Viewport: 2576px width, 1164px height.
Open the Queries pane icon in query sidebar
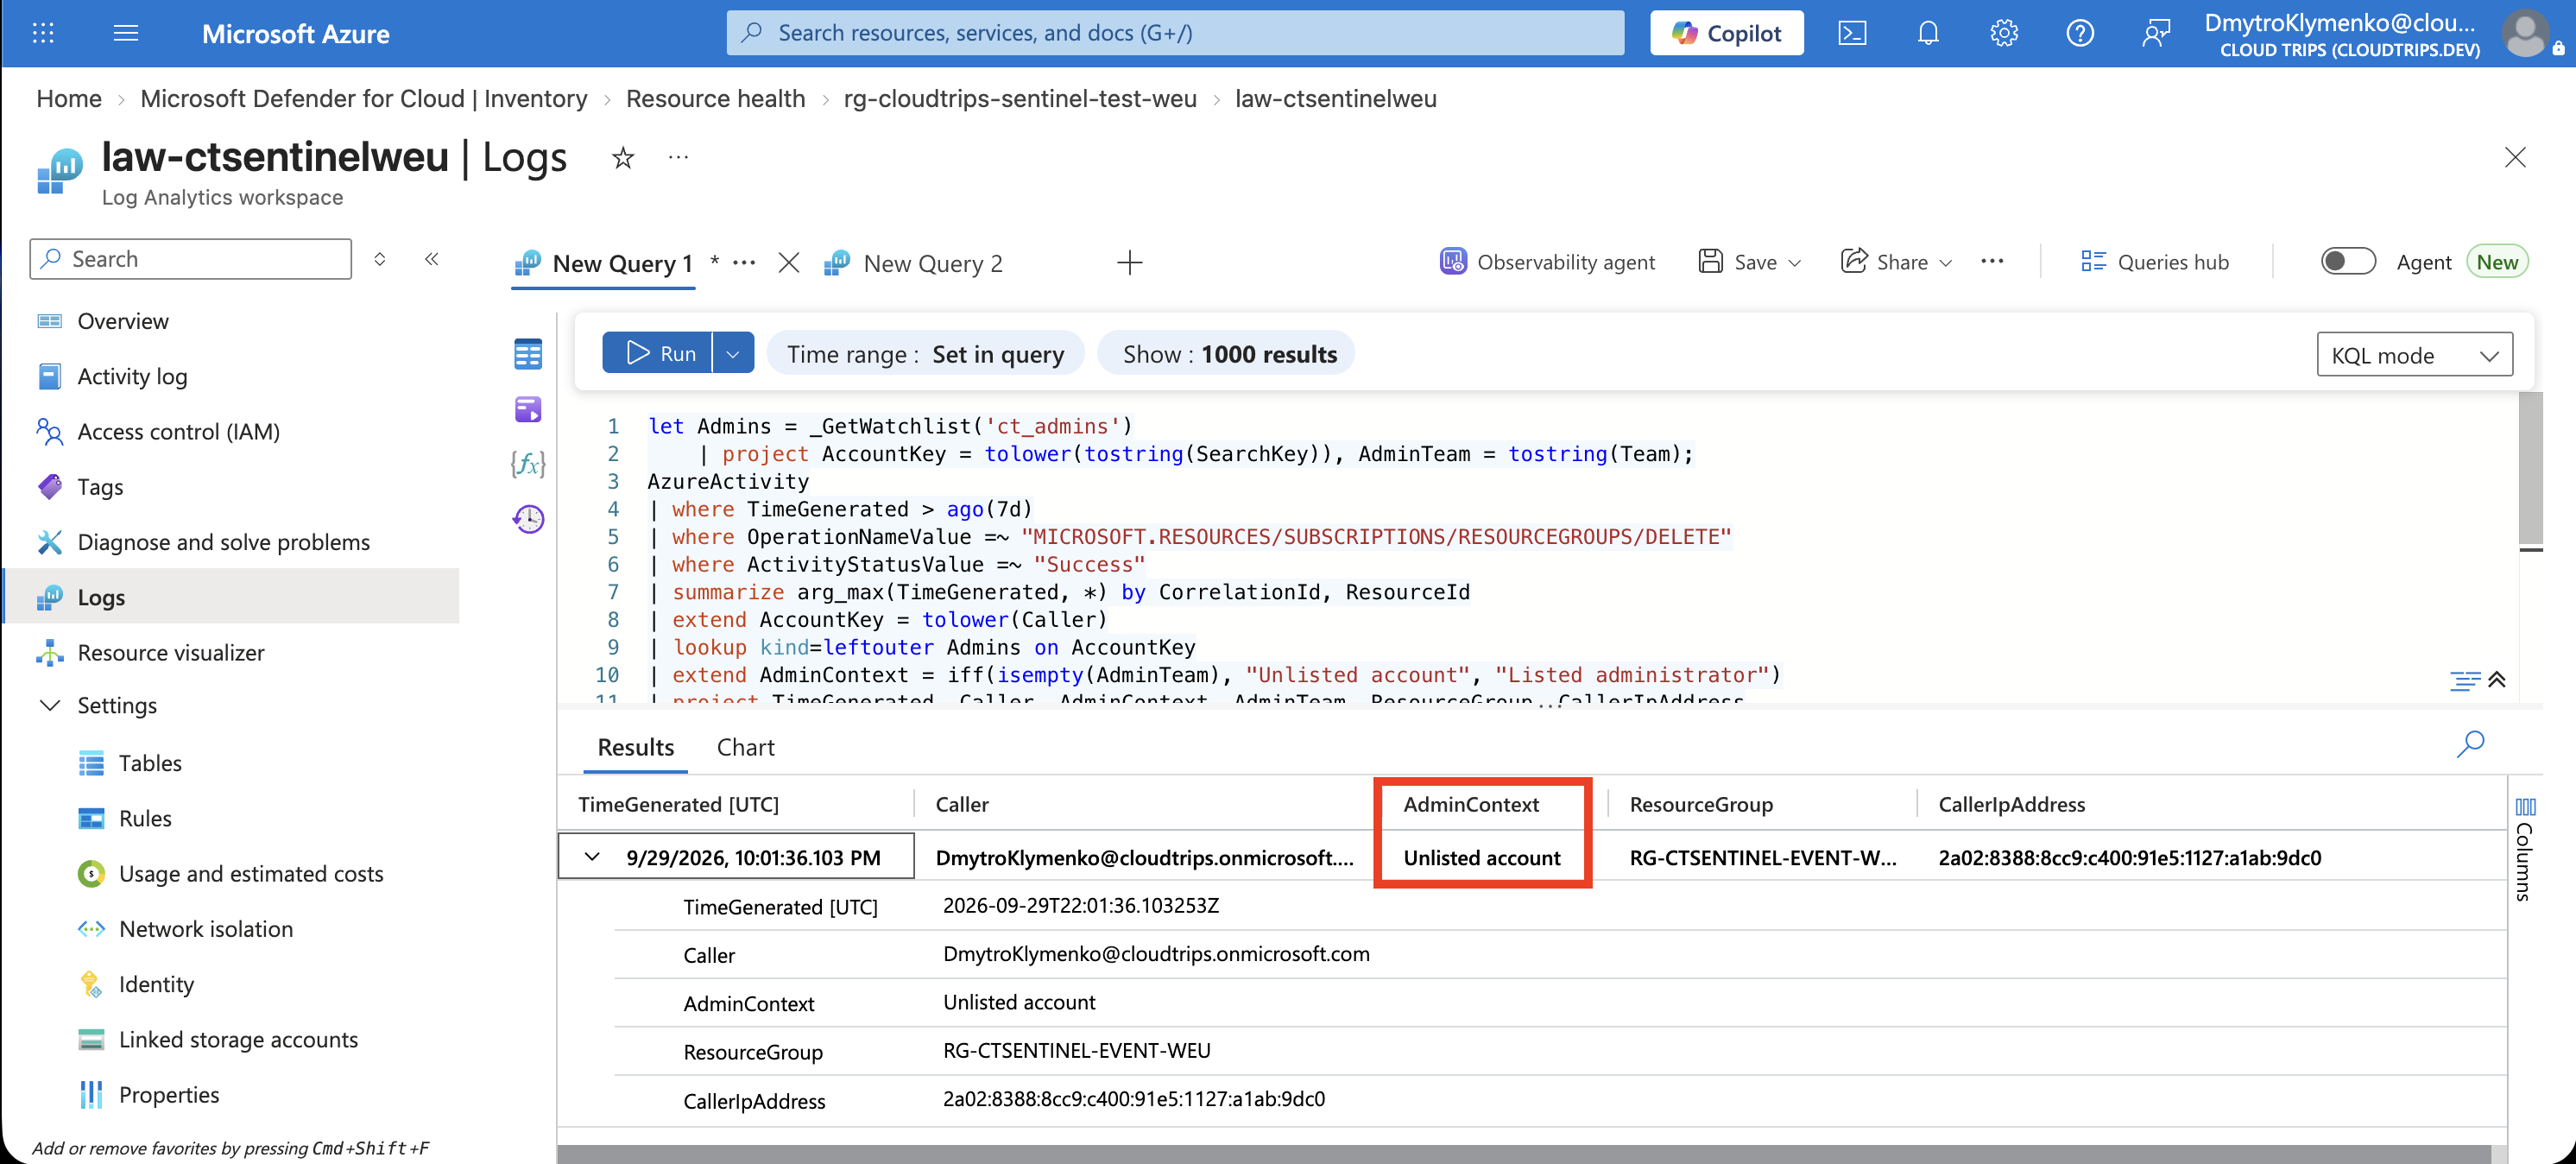click(x=528, y=409)
